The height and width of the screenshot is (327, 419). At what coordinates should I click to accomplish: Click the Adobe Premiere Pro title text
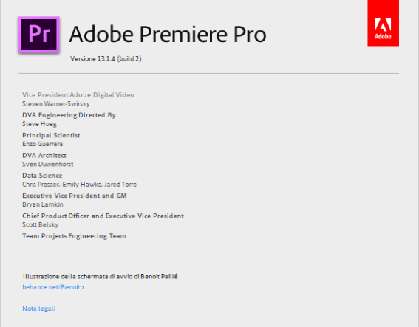point(168,34)
